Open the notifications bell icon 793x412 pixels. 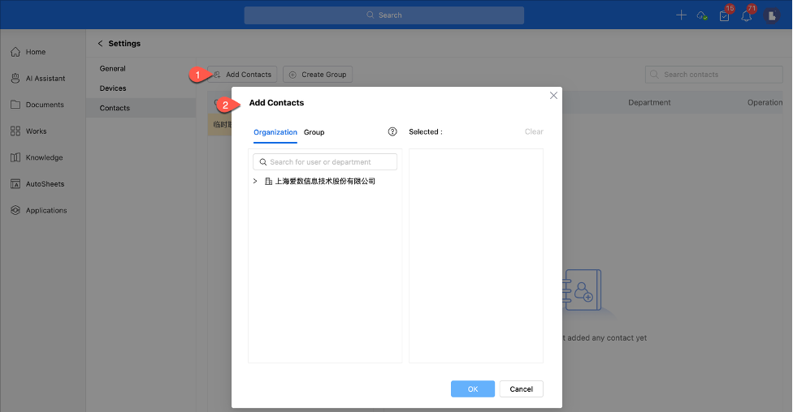(x=746, y=16)
